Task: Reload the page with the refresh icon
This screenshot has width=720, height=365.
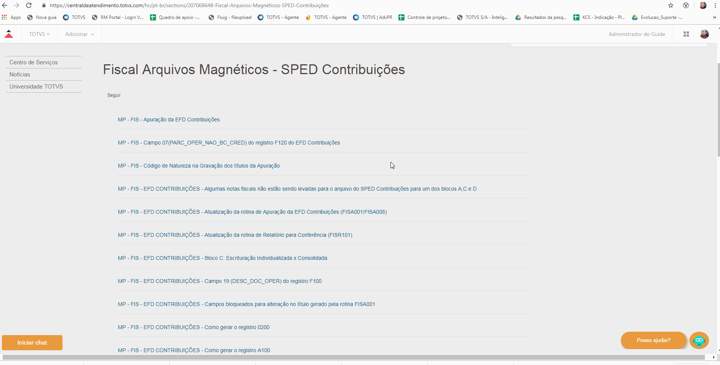Action: pyautogui.click(x=29, y=5)
